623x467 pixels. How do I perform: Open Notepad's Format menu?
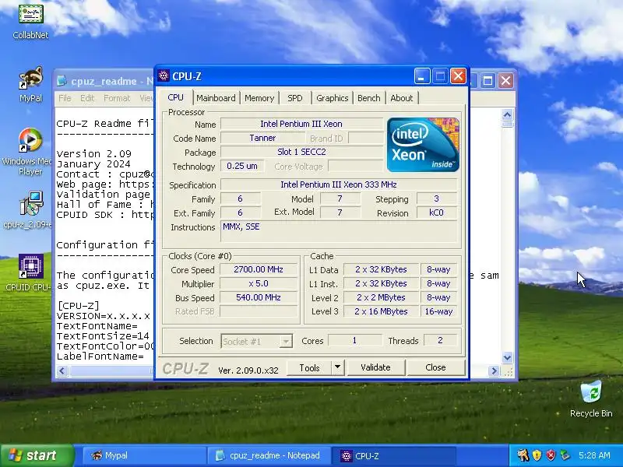pyautogui.click(x=117, y=98)
